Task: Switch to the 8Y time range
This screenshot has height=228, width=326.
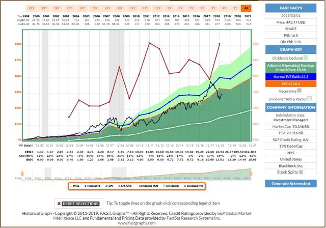Action: point(180,8)
